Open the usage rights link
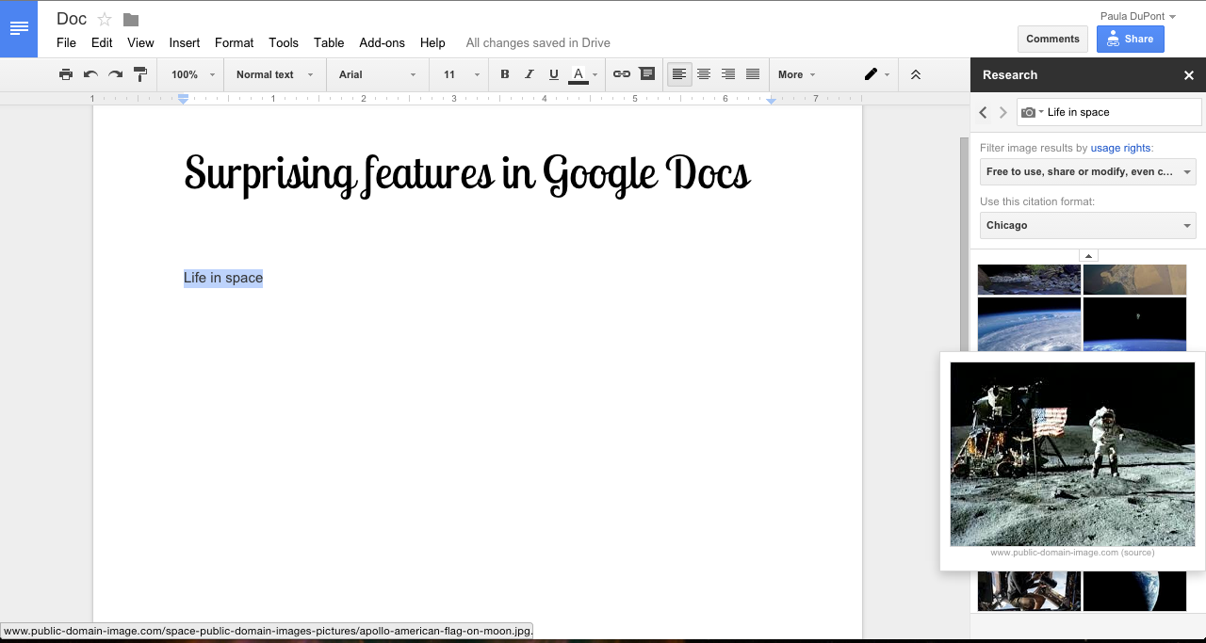Screen dimensions: 1206x643 1120,148
